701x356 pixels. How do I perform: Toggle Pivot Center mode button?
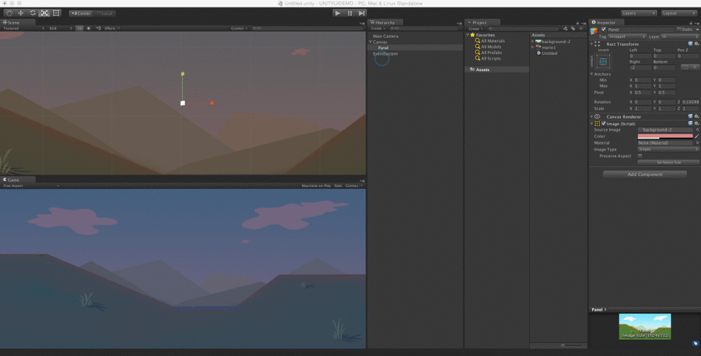pos(81,14)
